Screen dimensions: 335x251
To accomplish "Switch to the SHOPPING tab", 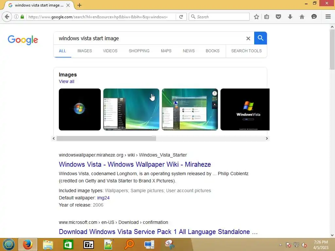I will coord(139,51).
